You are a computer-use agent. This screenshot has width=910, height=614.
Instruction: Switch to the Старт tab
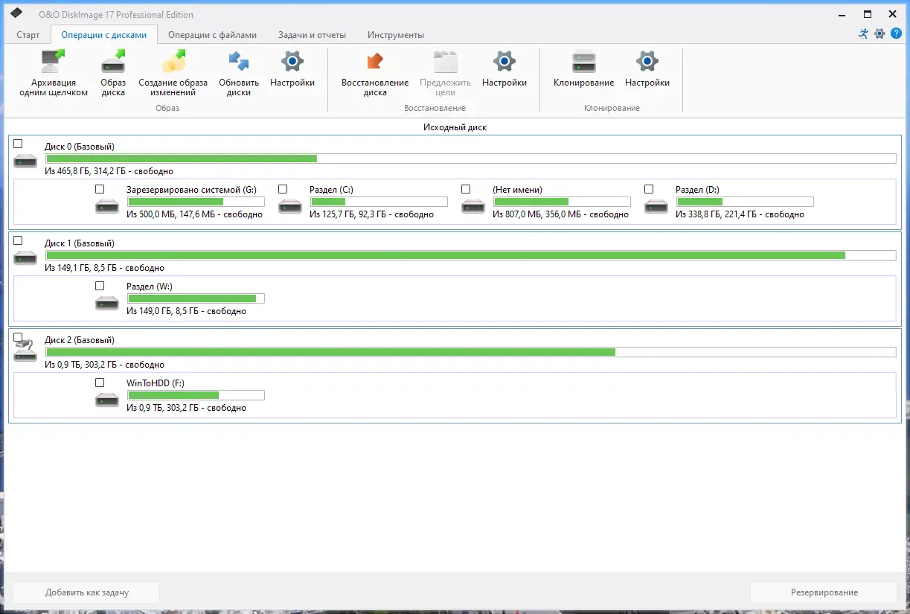tap(28, 34)
